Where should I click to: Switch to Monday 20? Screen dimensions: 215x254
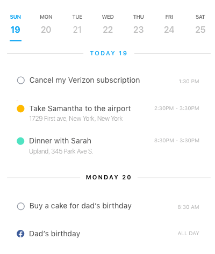click(46, 25)
